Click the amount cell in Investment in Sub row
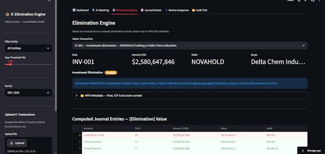This screenshot has width=325, height=154. [195, 135]
